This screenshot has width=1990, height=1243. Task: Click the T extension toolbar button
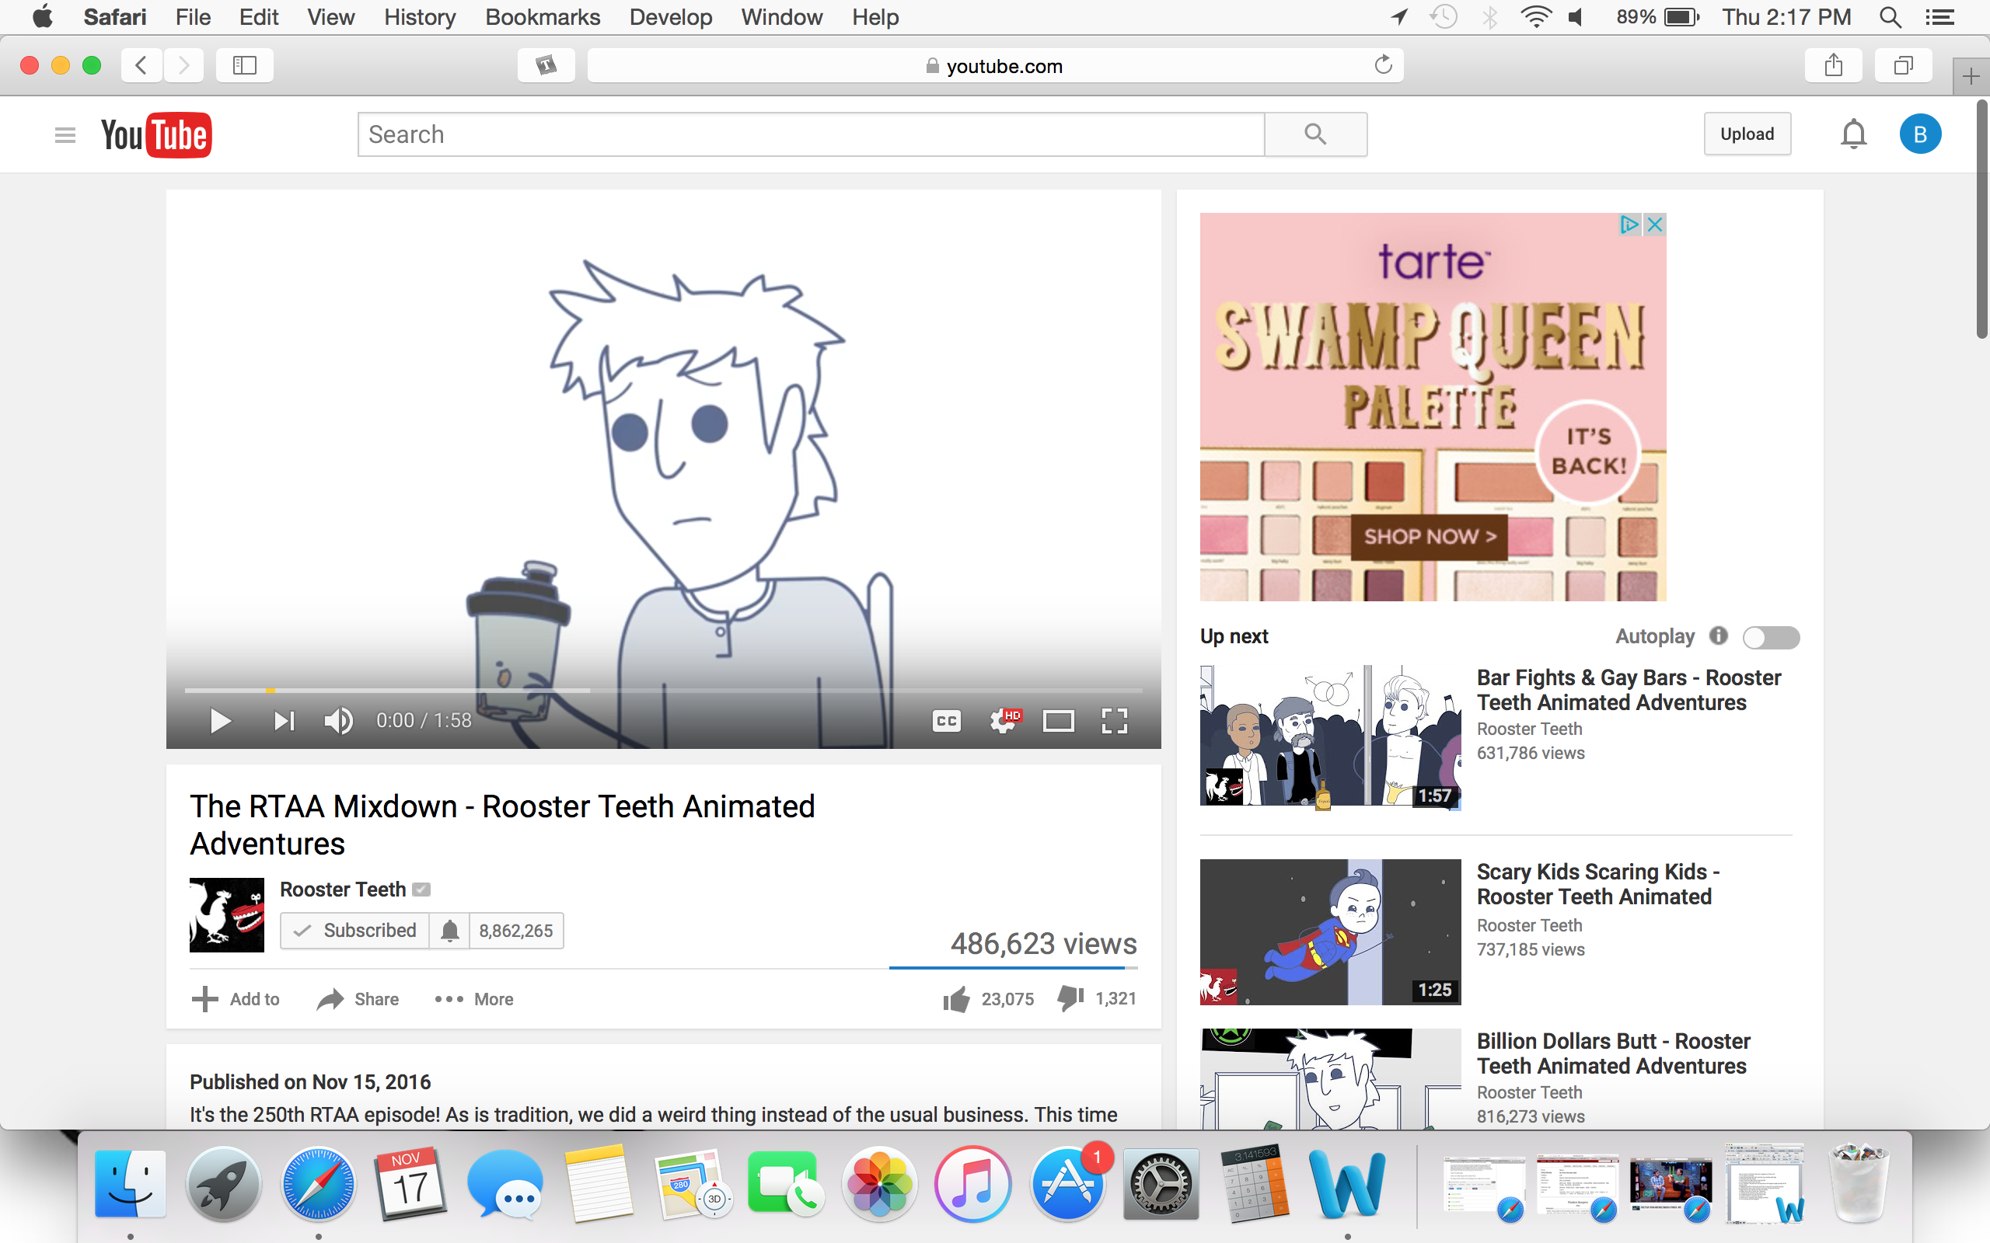pos(546,65)
